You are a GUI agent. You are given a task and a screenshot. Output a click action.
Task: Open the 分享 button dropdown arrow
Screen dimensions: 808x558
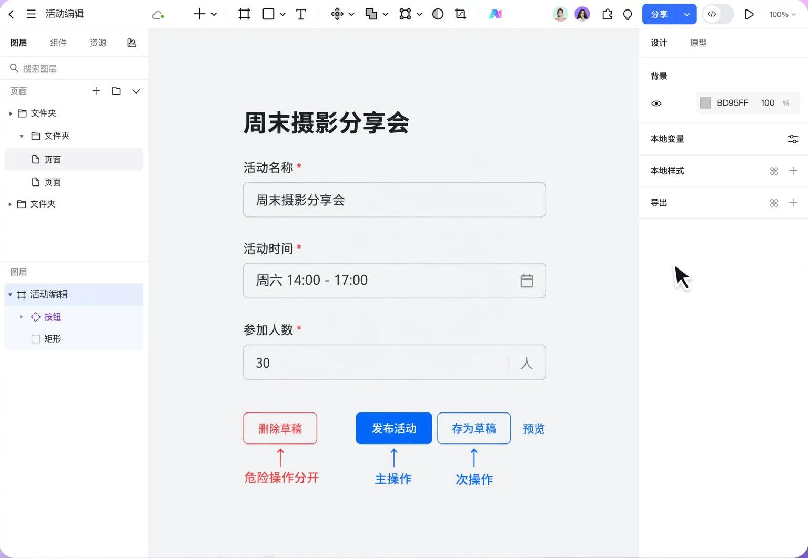(x=686, y=14)
